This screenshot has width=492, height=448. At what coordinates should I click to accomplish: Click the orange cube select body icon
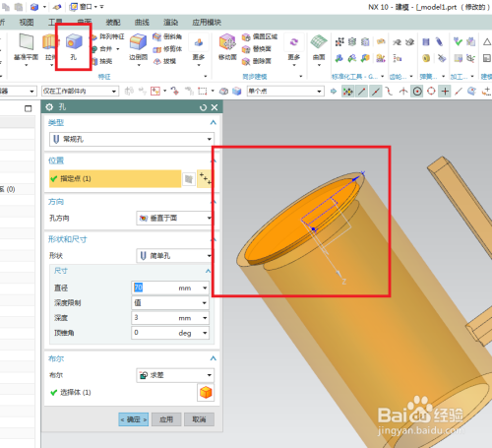point(206,392)
